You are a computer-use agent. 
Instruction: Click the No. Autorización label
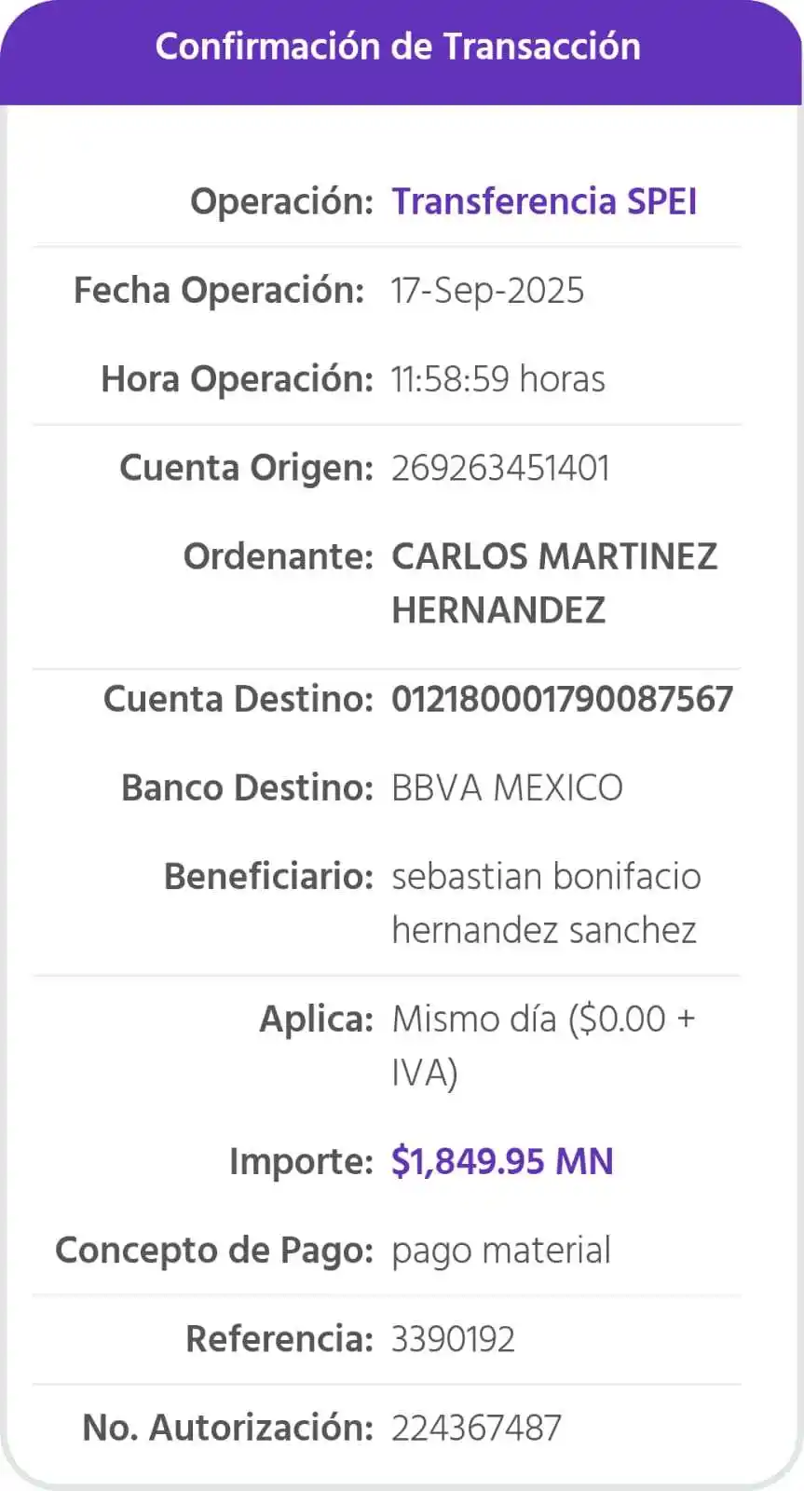tap(227, 1428)
